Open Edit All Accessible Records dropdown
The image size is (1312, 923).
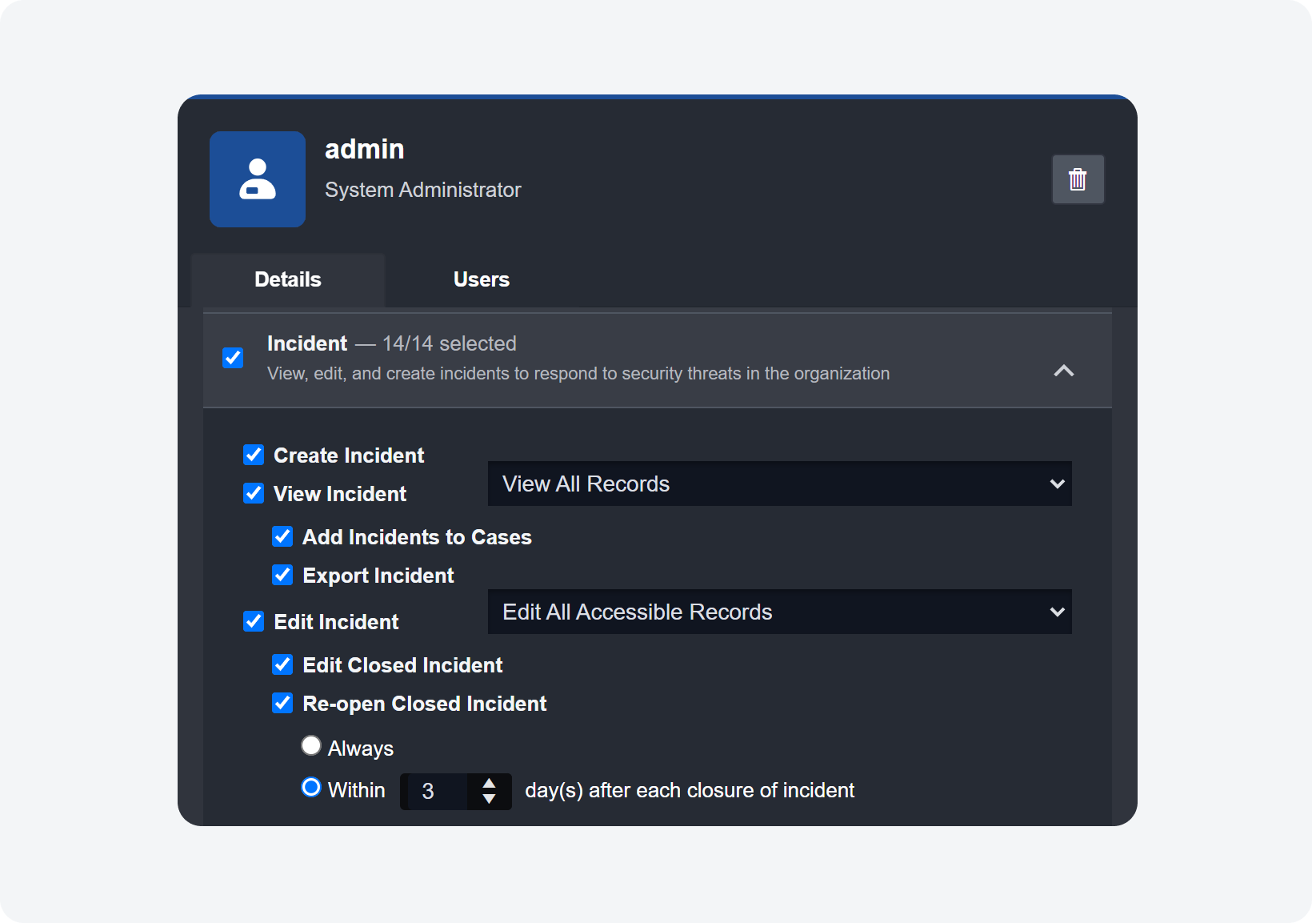click(x=779, y=612)
